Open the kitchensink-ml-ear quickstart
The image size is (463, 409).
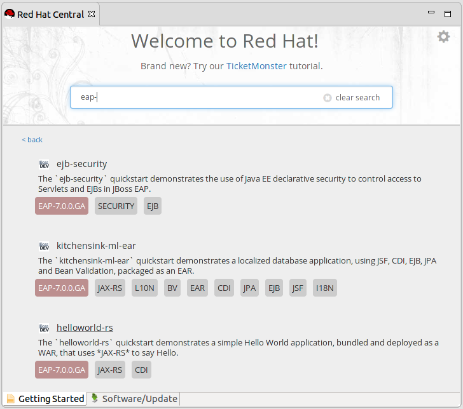tap(96, 246)
